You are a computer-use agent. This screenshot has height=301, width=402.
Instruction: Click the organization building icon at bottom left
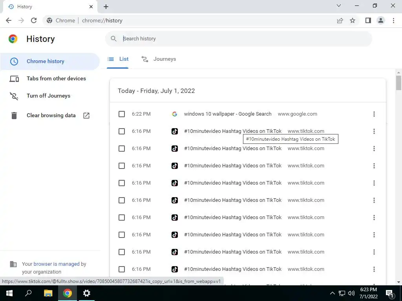[x=13, y=264]
